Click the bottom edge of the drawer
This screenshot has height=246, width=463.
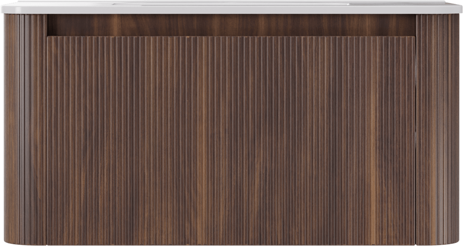[x=231, y=243]
